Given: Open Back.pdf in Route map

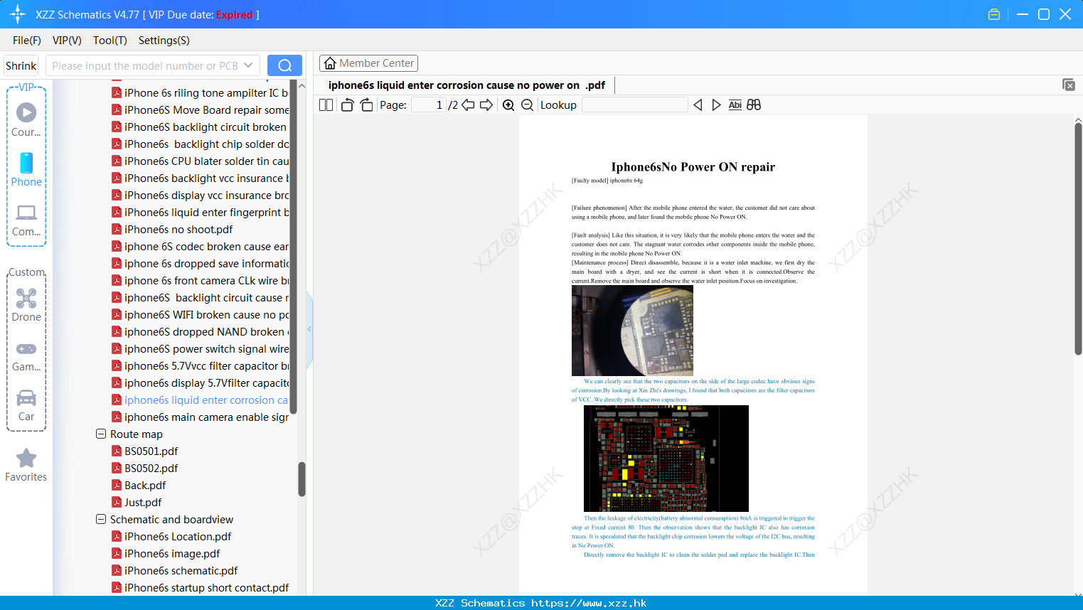Looking at the screenshot, I should (x=145, y=485).
